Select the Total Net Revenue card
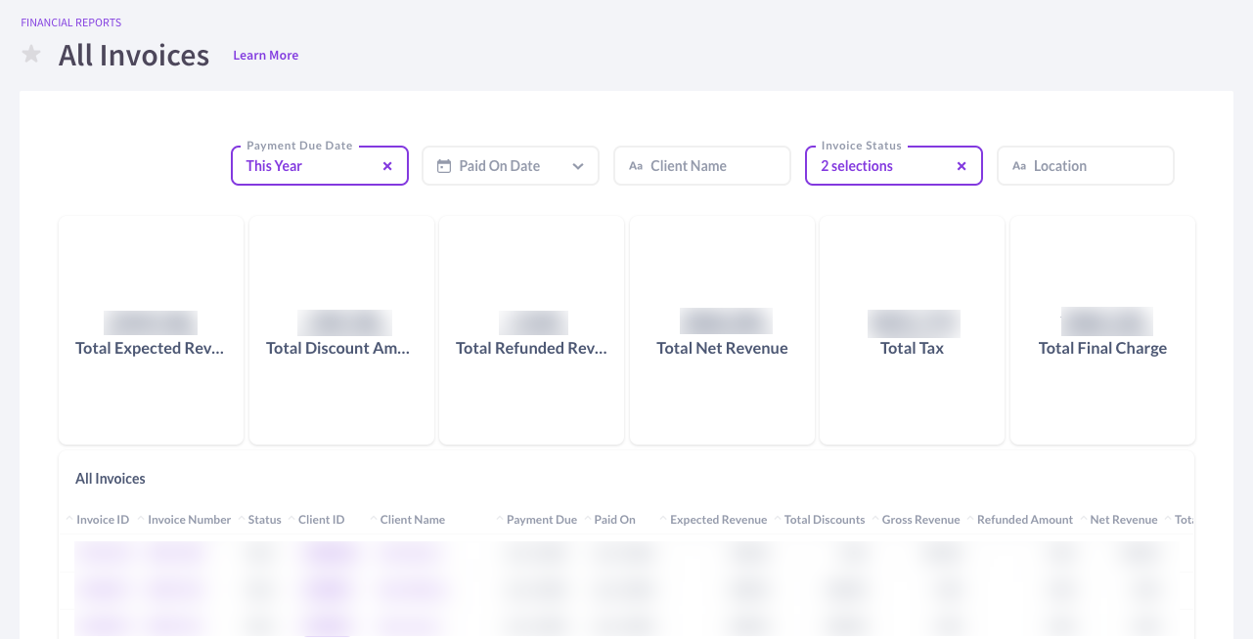The width and height of the screenshot is (1253, 639). [x=722, y=330]
